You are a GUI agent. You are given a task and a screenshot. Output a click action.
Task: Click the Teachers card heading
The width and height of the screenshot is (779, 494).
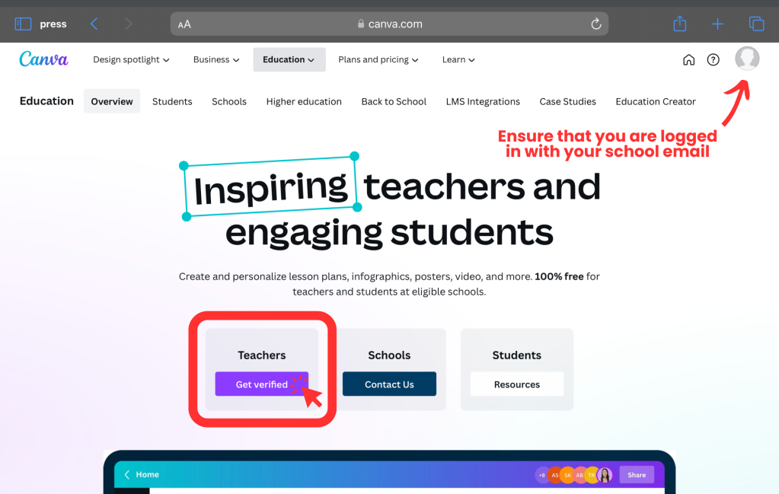click(262, 355)
